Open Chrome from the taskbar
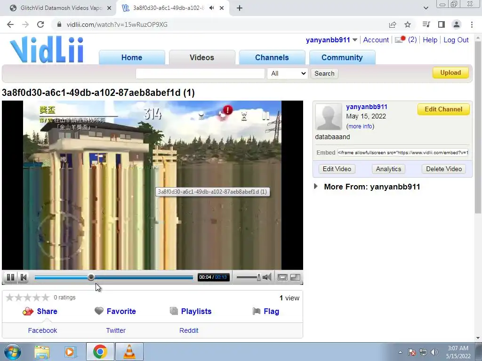The height and width of the screenshot is (361, 482). point(100,352)
